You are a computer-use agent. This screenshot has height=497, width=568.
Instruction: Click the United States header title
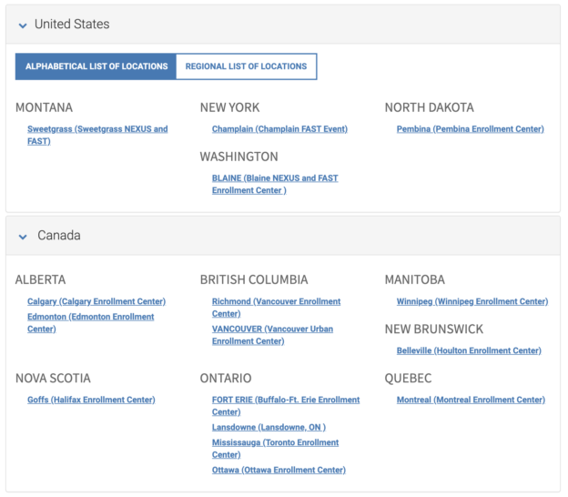(72, 25)
